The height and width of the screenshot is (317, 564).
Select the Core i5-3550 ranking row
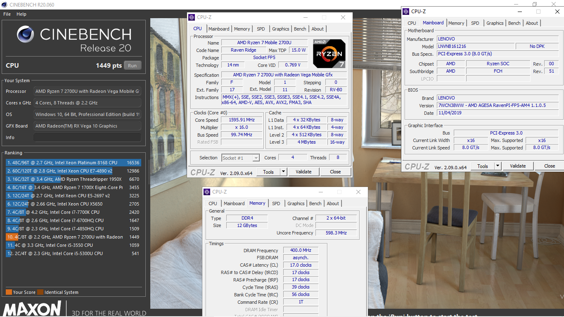pos(73,245)
